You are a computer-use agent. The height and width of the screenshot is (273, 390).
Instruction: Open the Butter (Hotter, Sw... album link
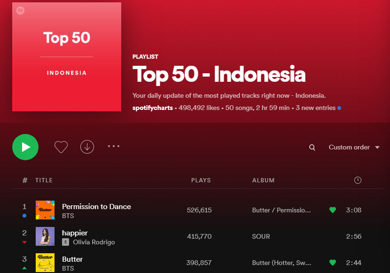pyautogui.click(x=281, y=263)
